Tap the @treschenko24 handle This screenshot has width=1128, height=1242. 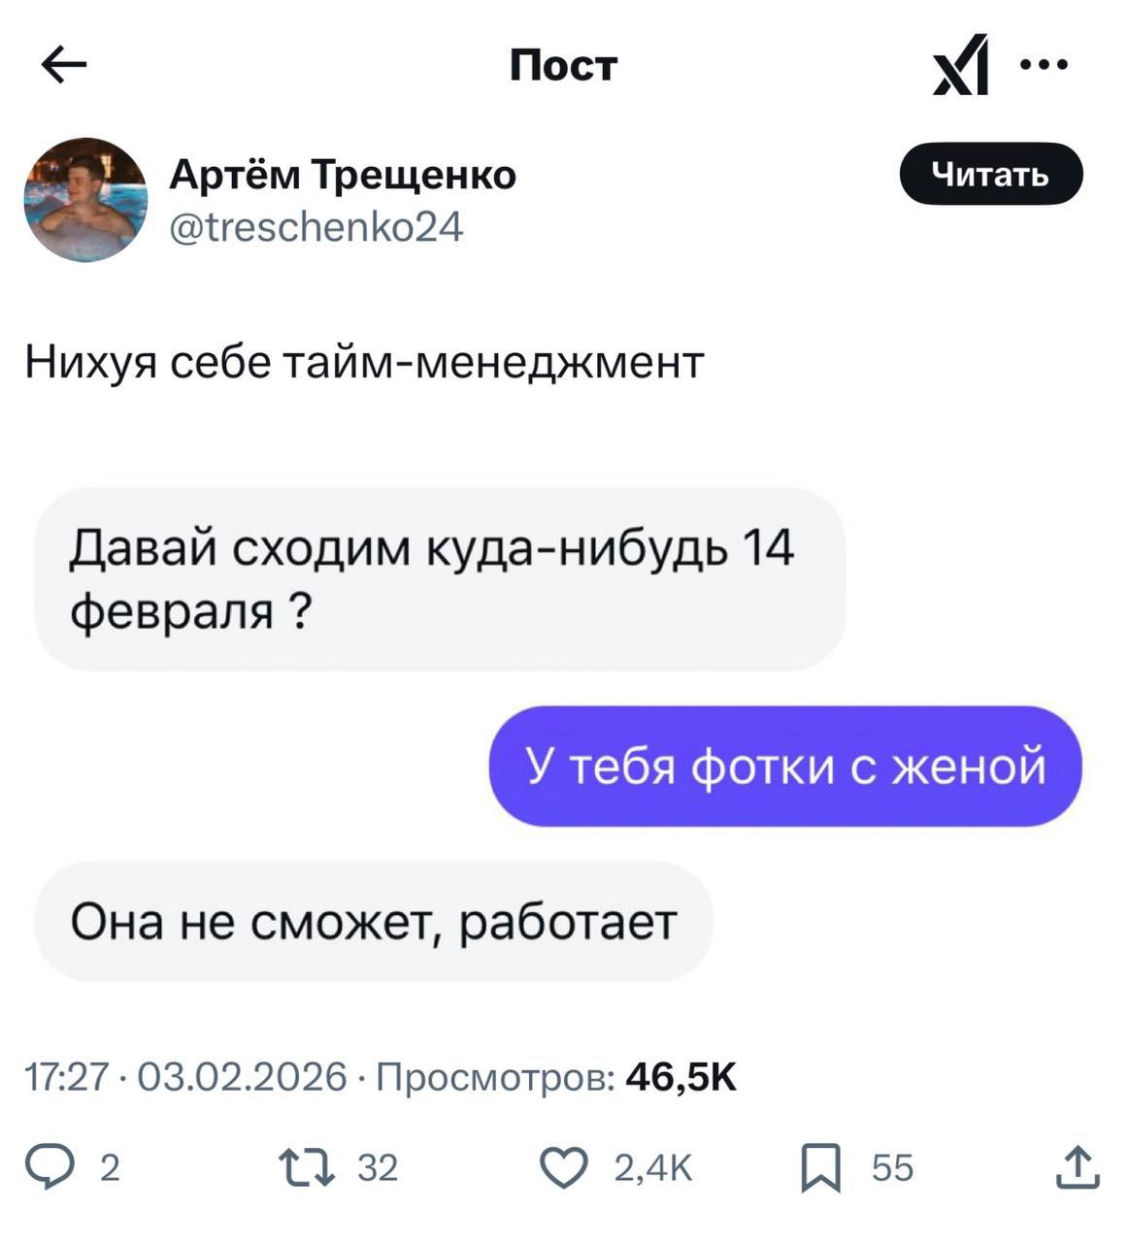pyautogui.click(x=316, y=227)
